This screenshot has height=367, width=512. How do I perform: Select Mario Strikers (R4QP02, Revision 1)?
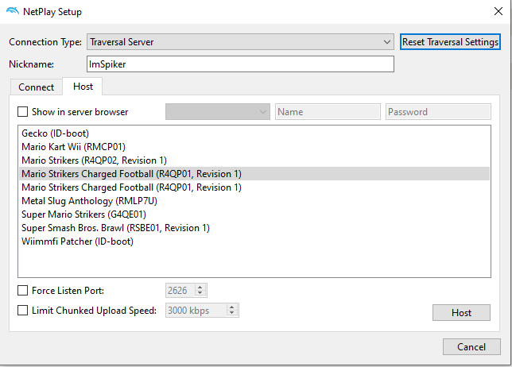(x=254, y=160)
